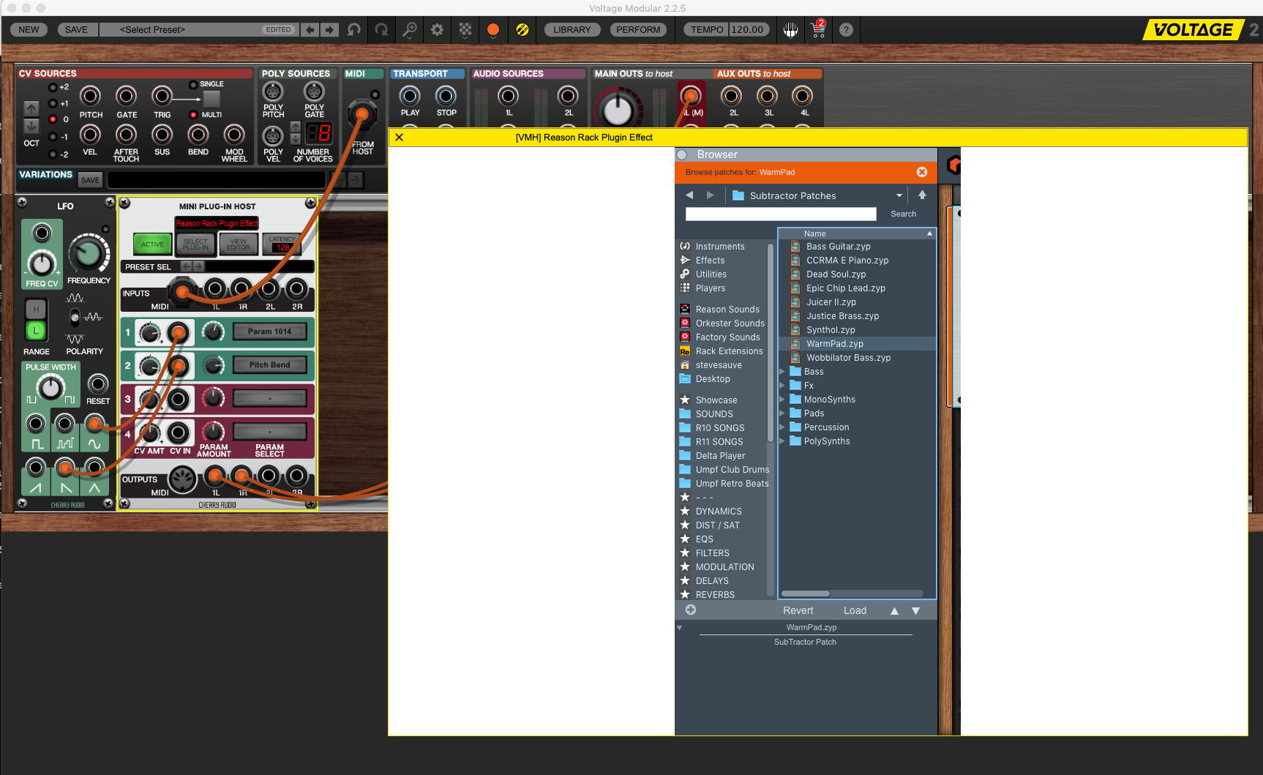Open the keyboard piano icon
Image resolution: width=1263 pixels, height=775 pixels.
tap(790, 30)
